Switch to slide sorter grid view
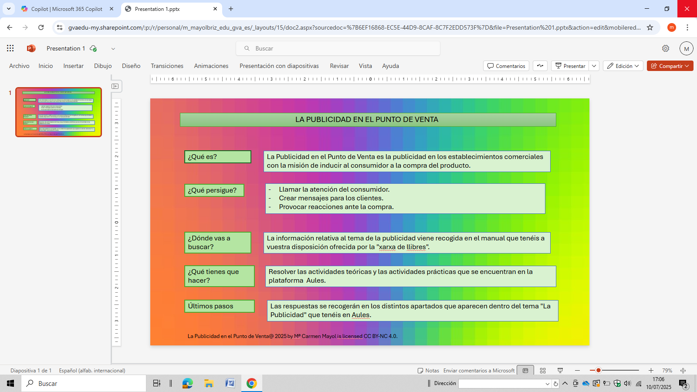 [543, 371]
